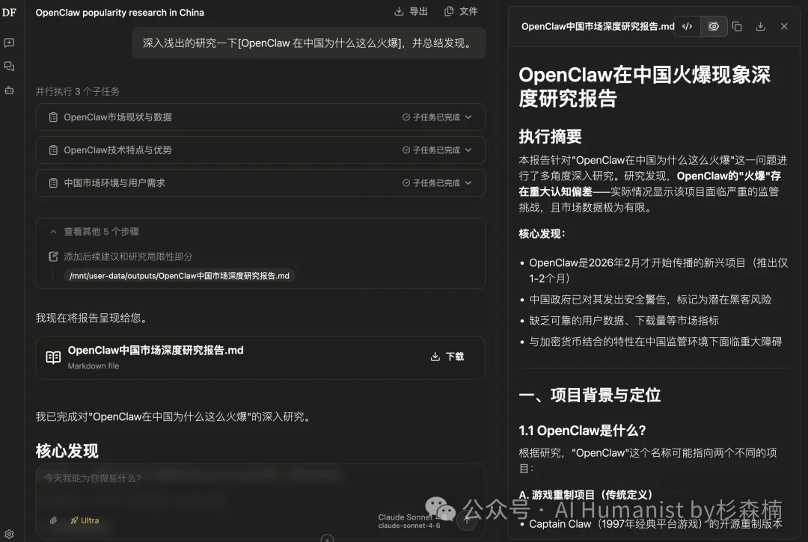The image size is (808, 542).
Task: Open the agent tasks sidebar icon
Action: pyautogui.click(x=10, y=90)
